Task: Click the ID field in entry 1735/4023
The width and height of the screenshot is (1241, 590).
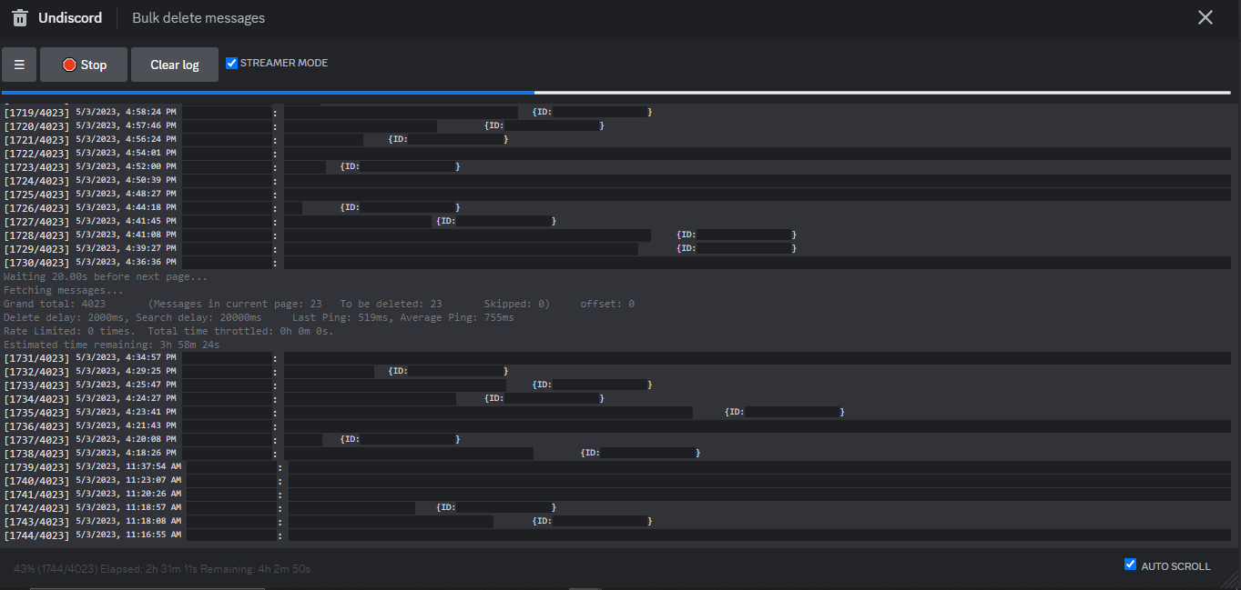Action: [x=784, y=413]
